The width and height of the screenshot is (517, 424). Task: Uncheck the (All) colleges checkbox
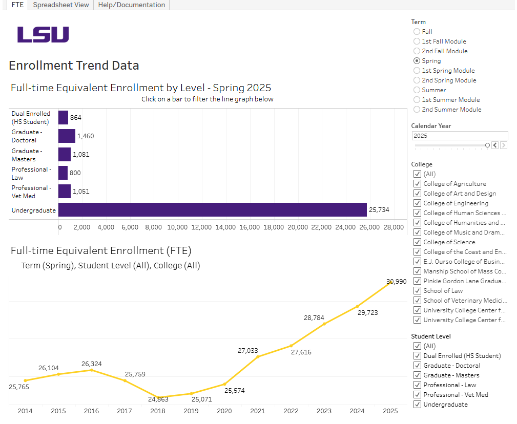(417, 174)
